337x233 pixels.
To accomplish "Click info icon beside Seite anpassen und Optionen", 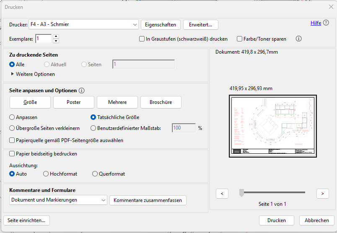I will point(82,91).
